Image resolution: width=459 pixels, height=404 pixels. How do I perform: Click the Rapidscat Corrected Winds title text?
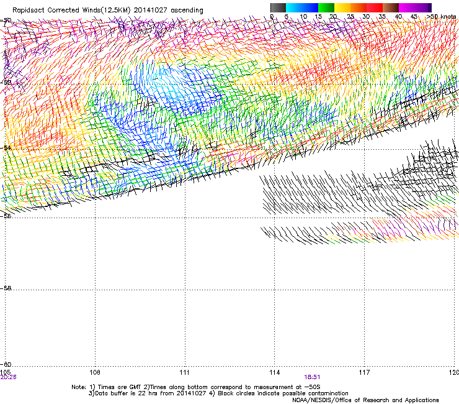click(108, 10)
